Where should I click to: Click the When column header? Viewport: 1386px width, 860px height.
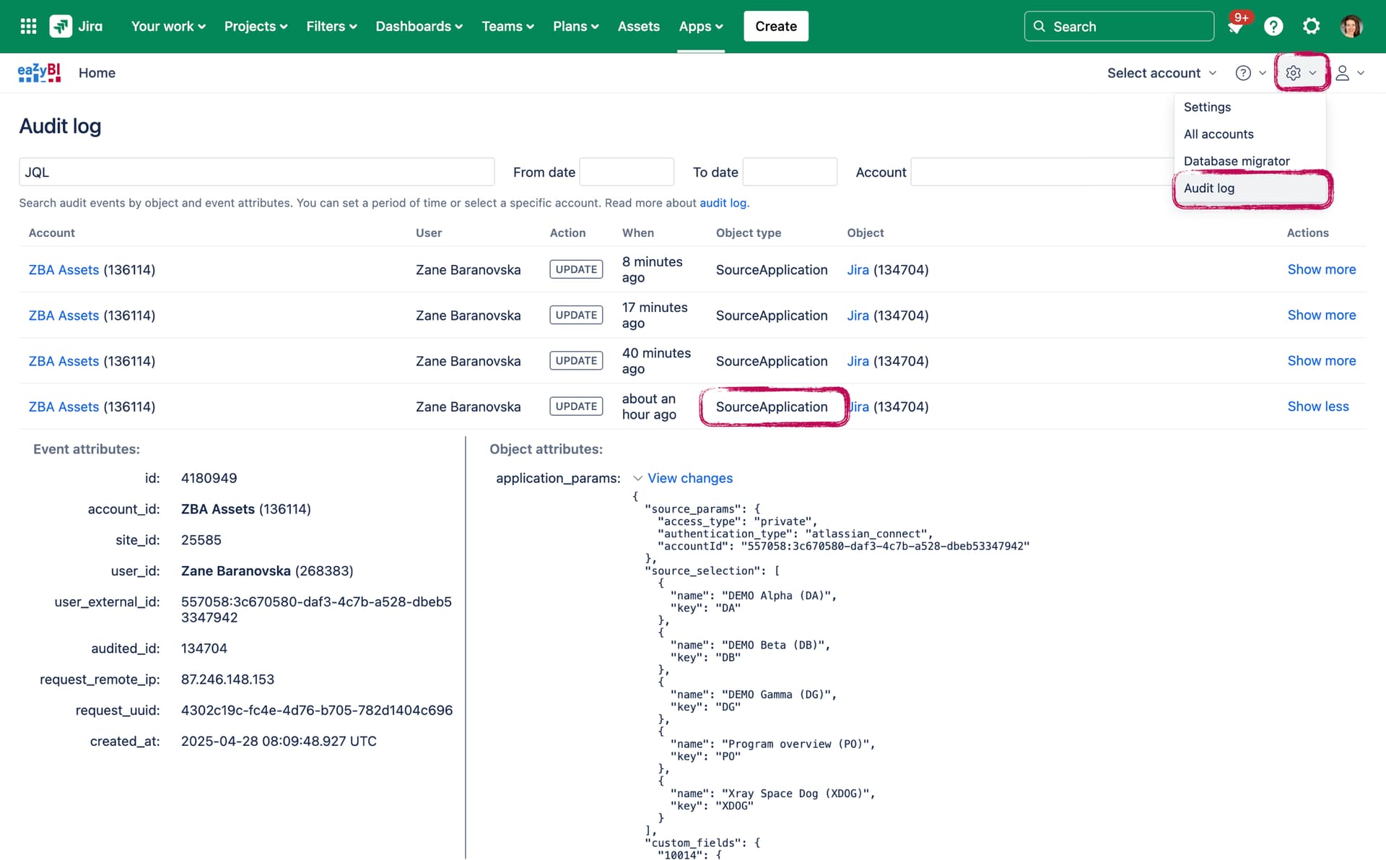[x=637, y=233]
